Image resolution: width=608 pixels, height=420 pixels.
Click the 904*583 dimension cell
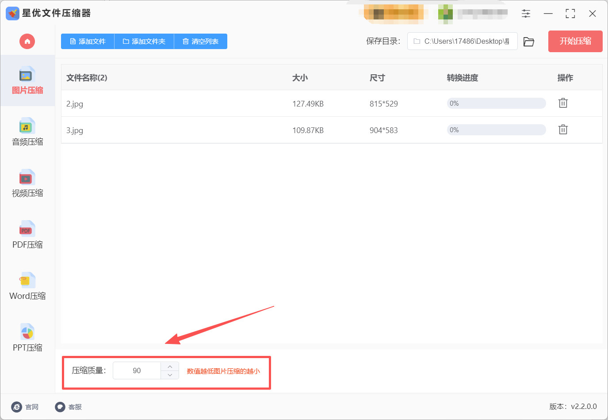point(384,130)
